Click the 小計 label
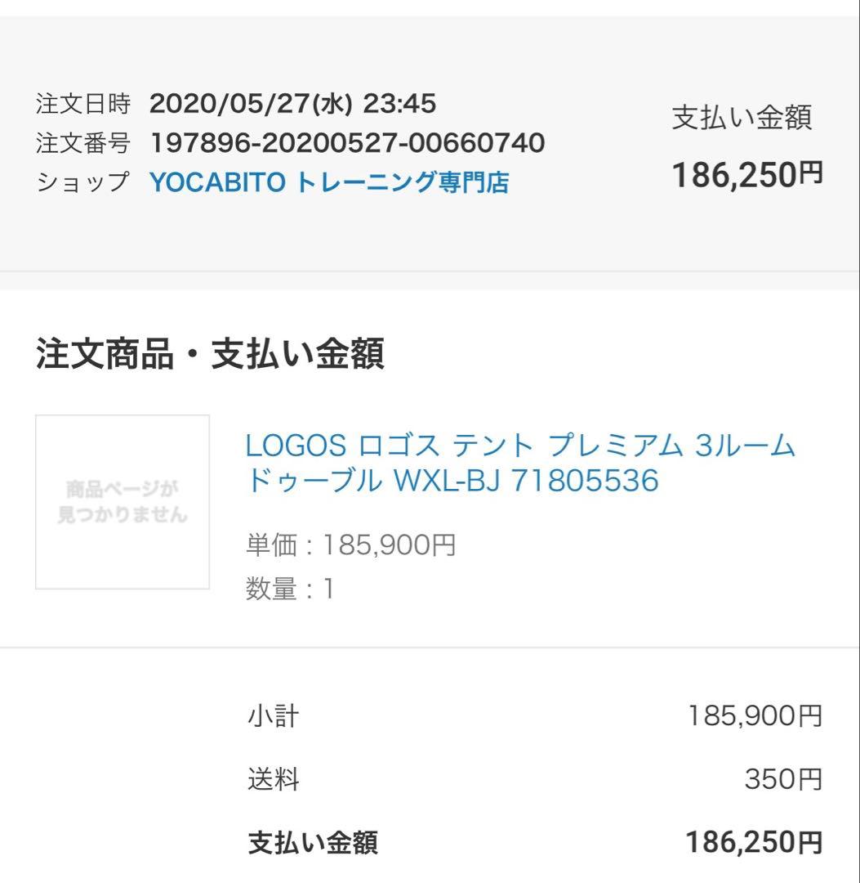This screenshot has height=883, width=860. (x=274, y=717)
